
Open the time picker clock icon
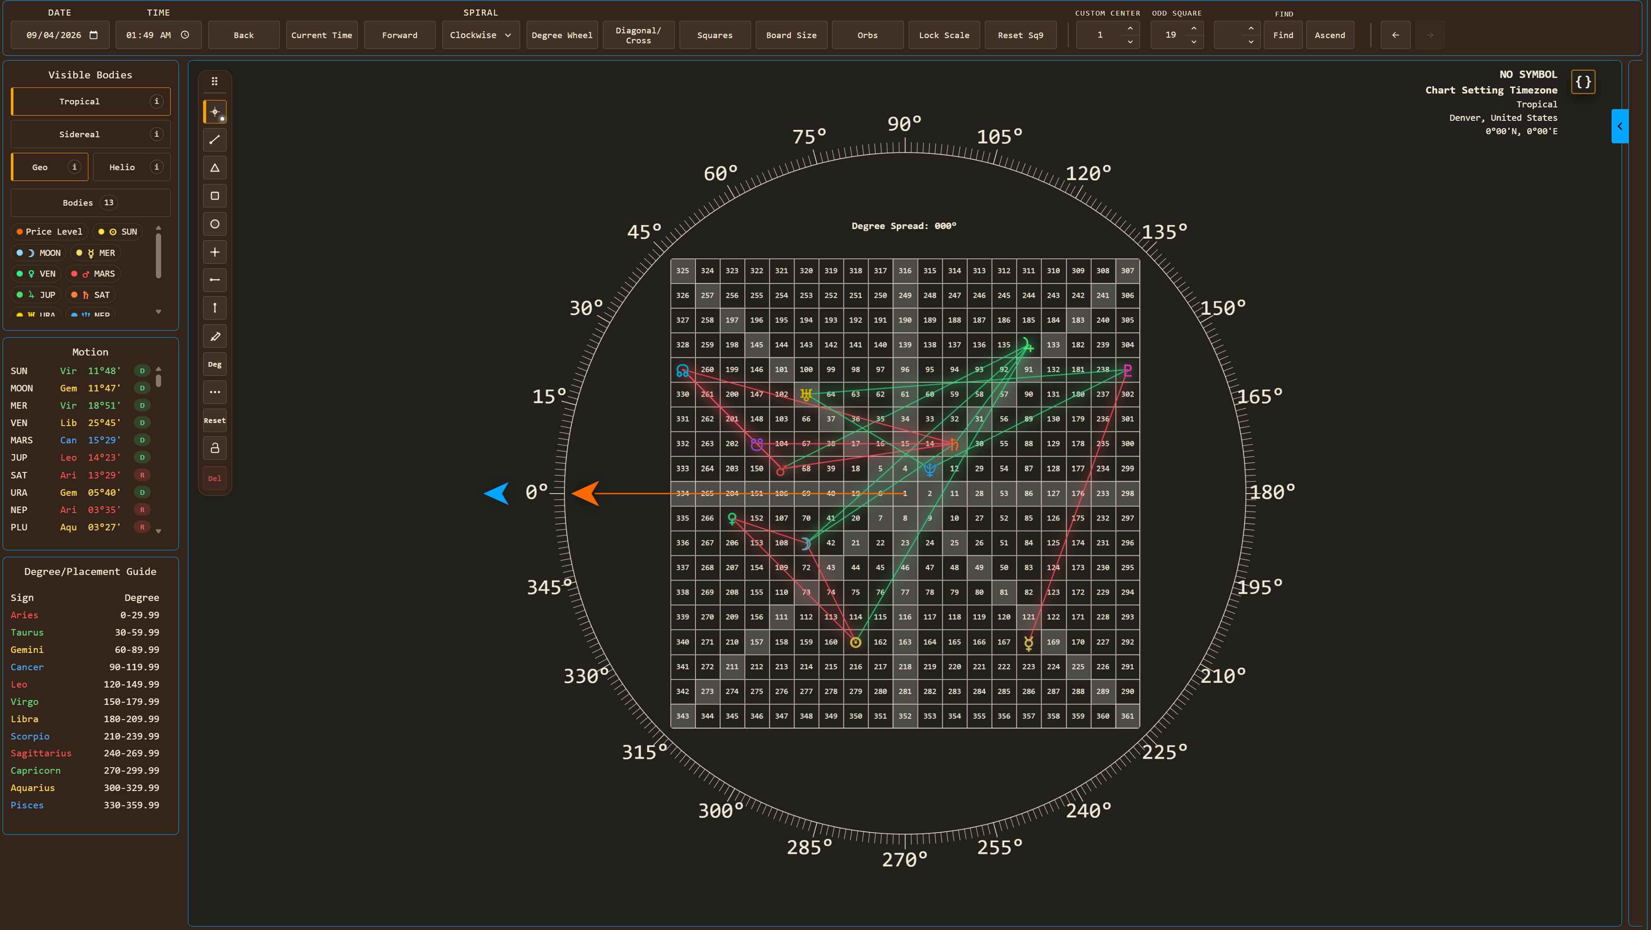pos(185,35)
